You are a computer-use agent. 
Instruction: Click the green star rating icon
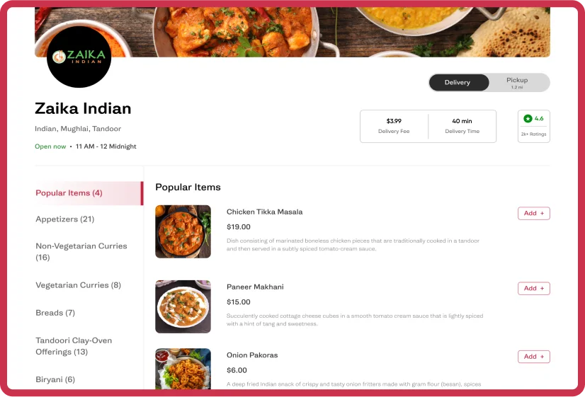coord(528,119)
